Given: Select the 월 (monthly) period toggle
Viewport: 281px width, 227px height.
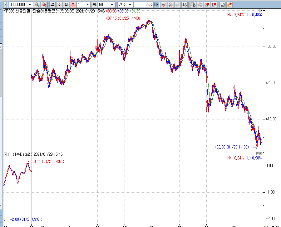Looking at the screenshot, I should click(x=66, y=5).
